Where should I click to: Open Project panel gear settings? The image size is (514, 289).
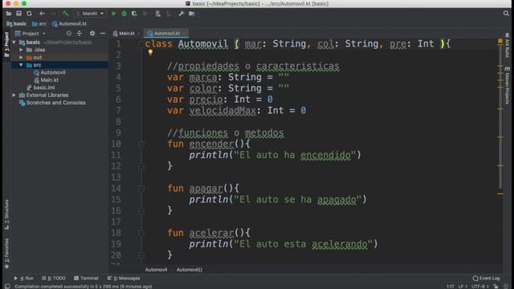coord(92,34)
